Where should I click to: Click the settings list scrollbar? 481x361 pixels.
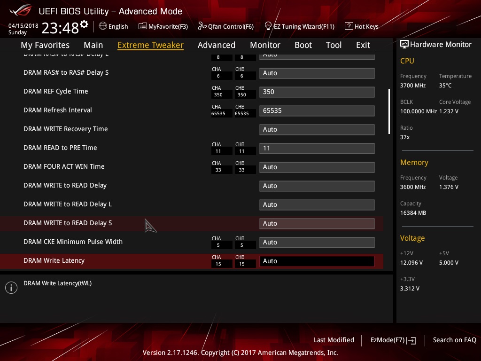click(x=389, y=111)
